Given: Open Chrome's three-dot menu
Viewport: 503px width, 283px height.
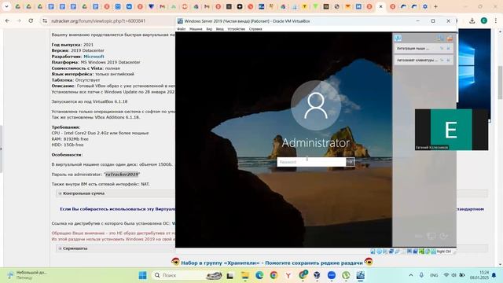Looking at the screenshot, I should coord(496,21).
